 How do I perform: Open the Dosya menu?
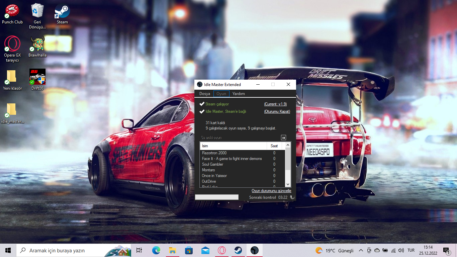pyautogui.click(x=205, y=94)
